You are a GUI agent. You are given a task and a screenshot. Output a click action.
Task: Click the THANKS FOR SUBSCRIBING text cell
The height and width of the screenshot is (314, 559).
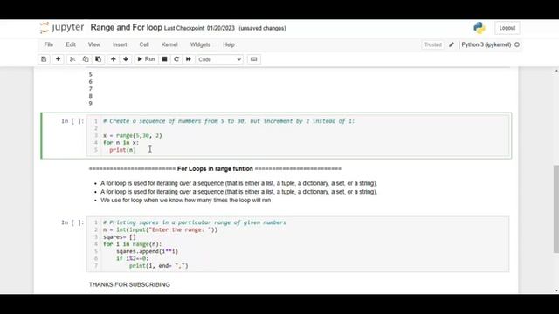tap(129, 285)
